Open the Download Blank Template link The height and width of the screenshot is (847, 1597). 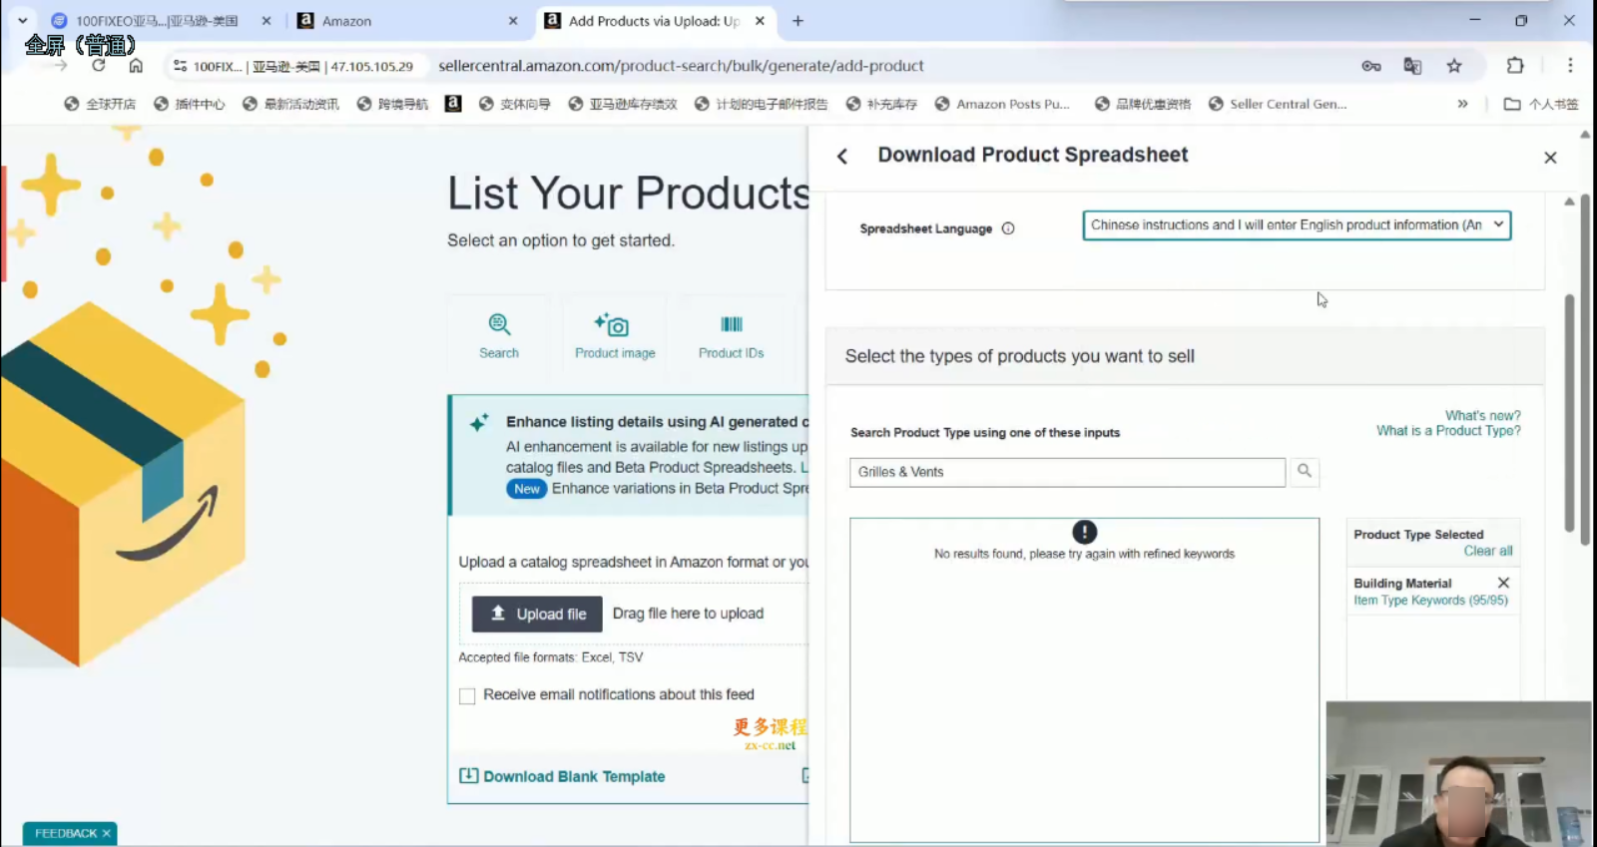pos(573,776)
